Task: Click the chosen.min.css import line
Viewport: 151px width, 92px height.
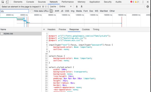Action: point(66,40)
